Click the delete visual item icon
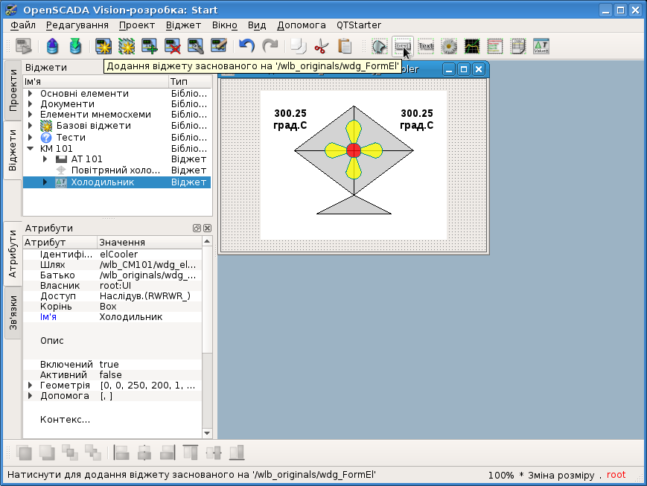This screenshot has height=486, width=647. tap(173, 46)
